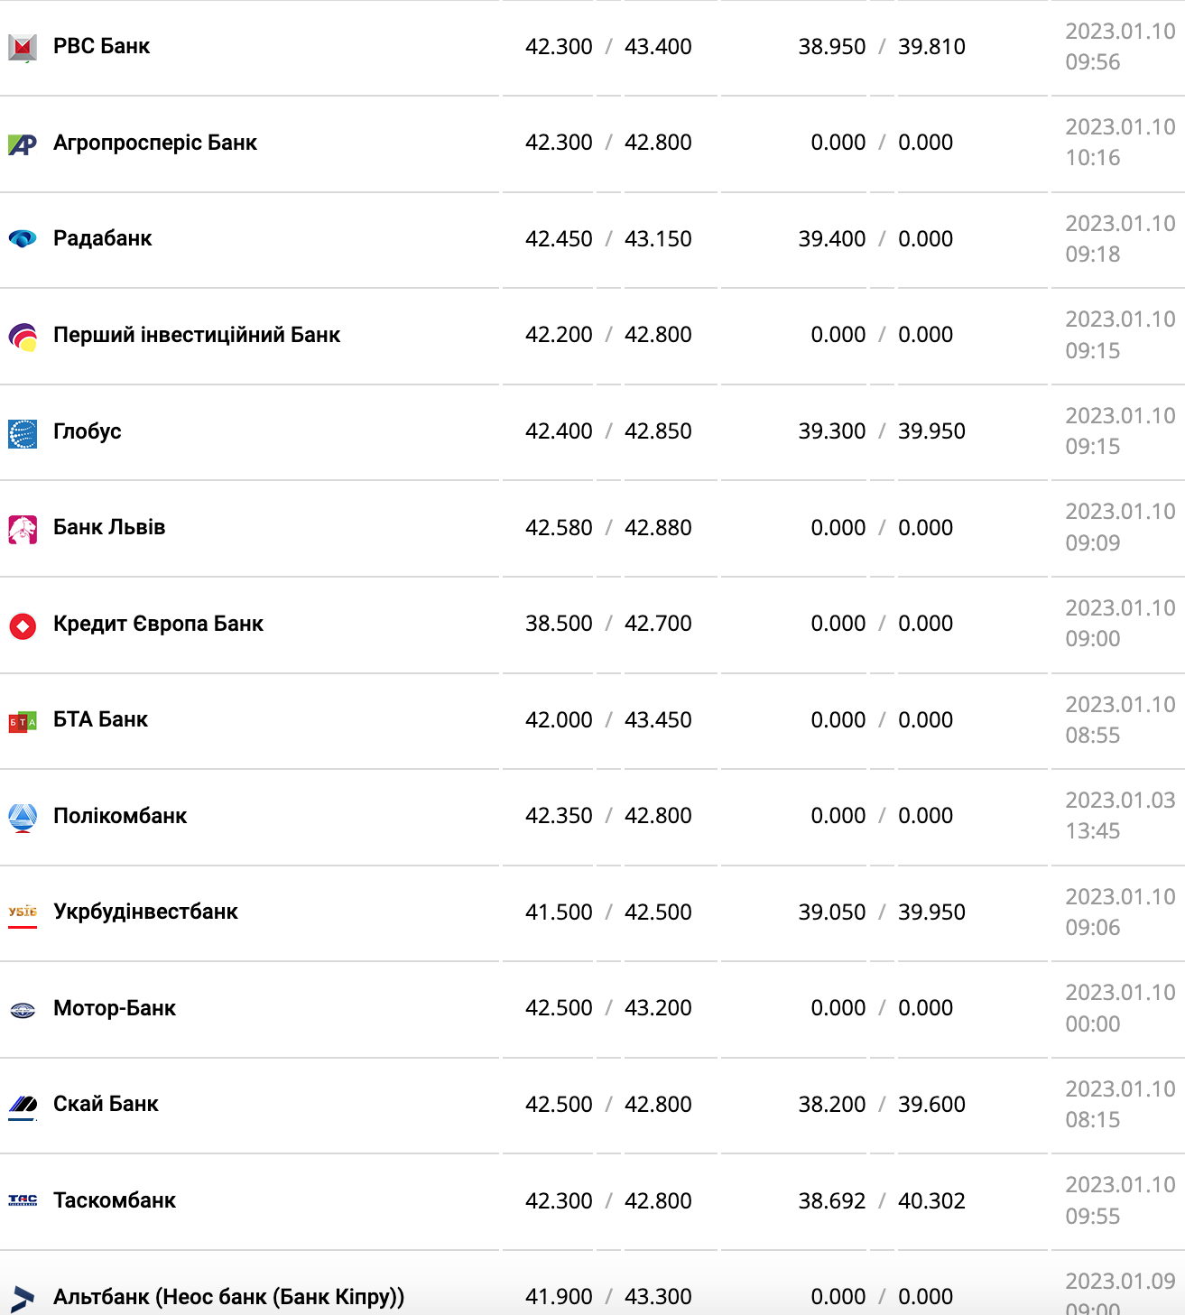Click Банк Львів rate 42.580 / 42.880
Image resolution: width=1185 pixels, height=1315 pixels.
(608, 528)
